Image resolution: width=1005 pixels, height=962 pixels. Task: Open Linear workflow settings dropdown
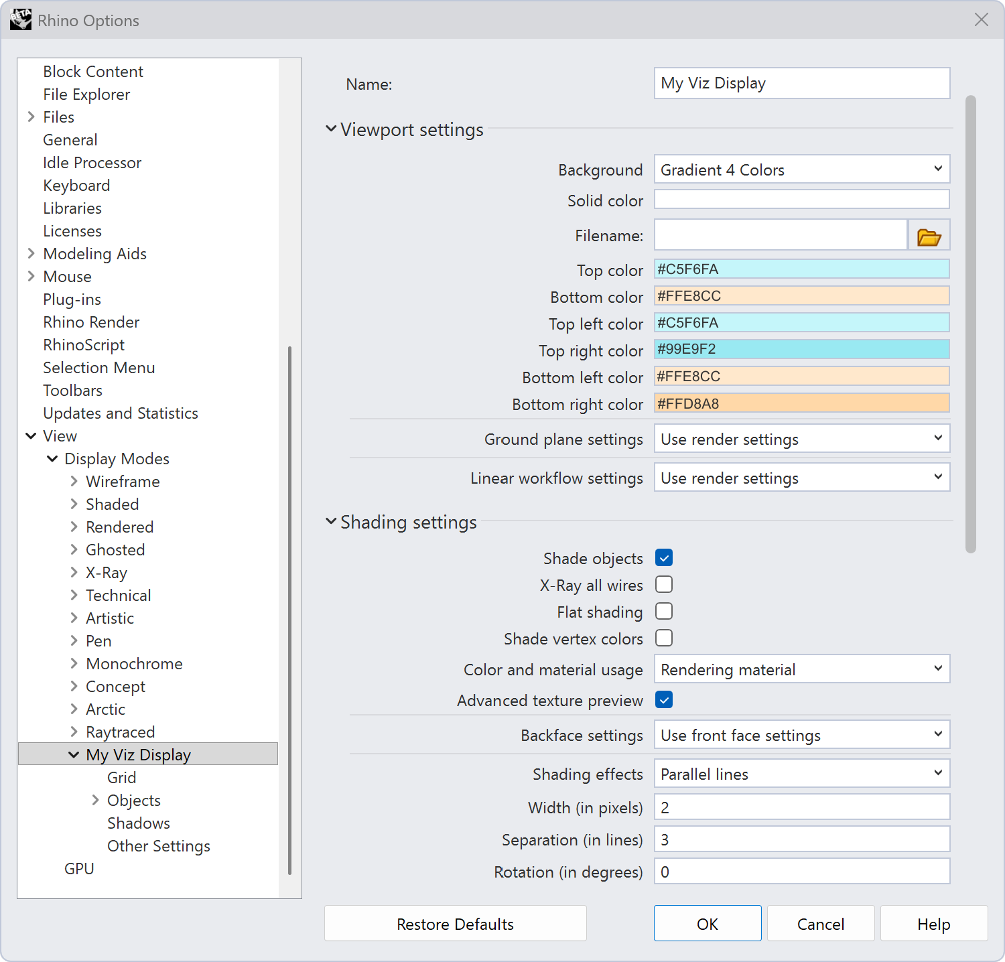(x=802, y=478)
